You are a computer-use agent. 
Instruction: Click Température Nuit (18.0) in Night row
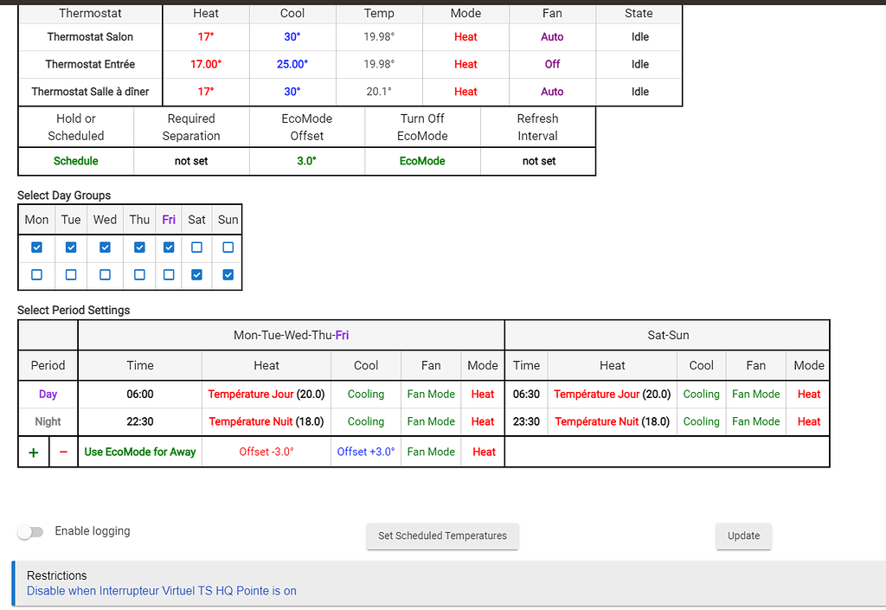pyautogui.click(x=266, y=421)
